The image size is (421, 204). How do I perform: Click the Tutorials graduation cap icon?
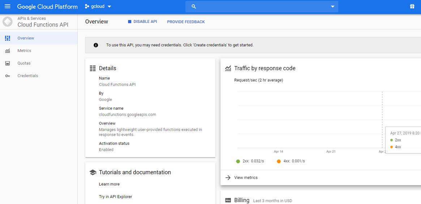pyautogui.click(x=93, y=172)
